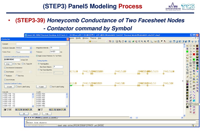
Task: Uncheck Apply Surface Thickness To Test Points
Action: 37,56
